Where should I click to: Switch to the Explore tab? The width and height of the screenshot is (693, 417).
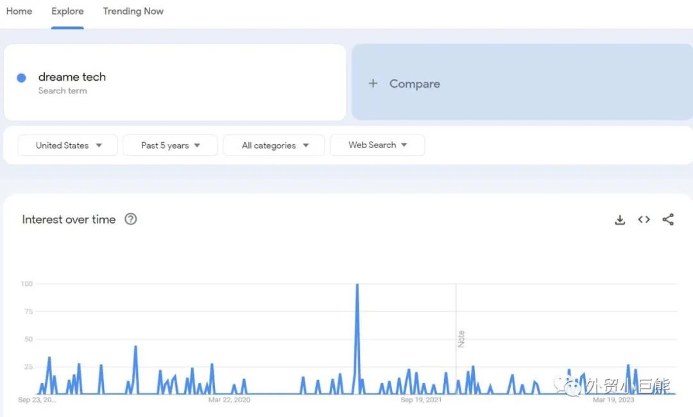click(67, 12)
